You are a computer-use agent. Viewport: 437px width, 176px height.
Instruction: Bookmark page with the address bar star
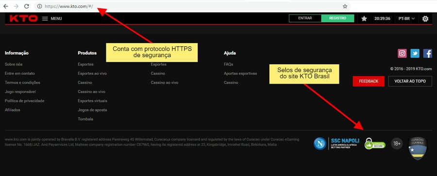[345, 6]
